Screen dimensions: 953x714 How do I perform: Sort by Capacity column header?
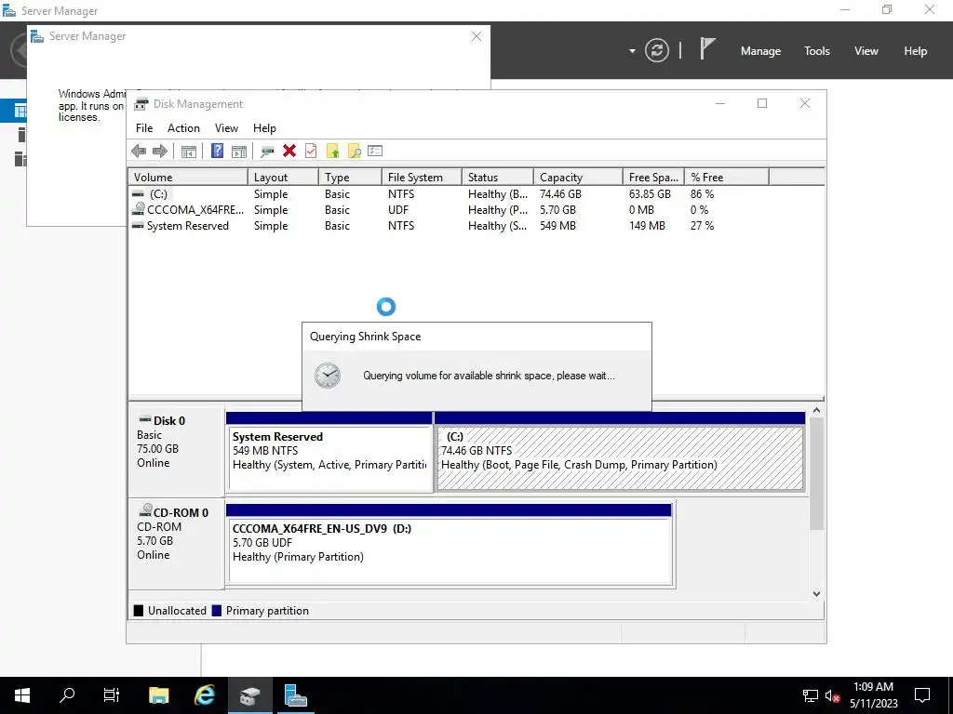point(579,178)
